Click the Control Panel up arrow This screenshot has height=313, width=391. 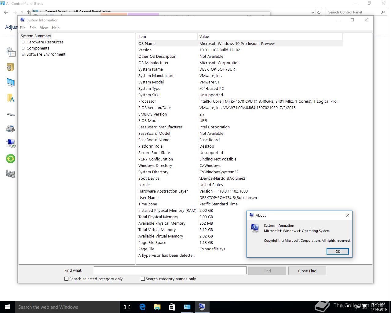(28, 12)
